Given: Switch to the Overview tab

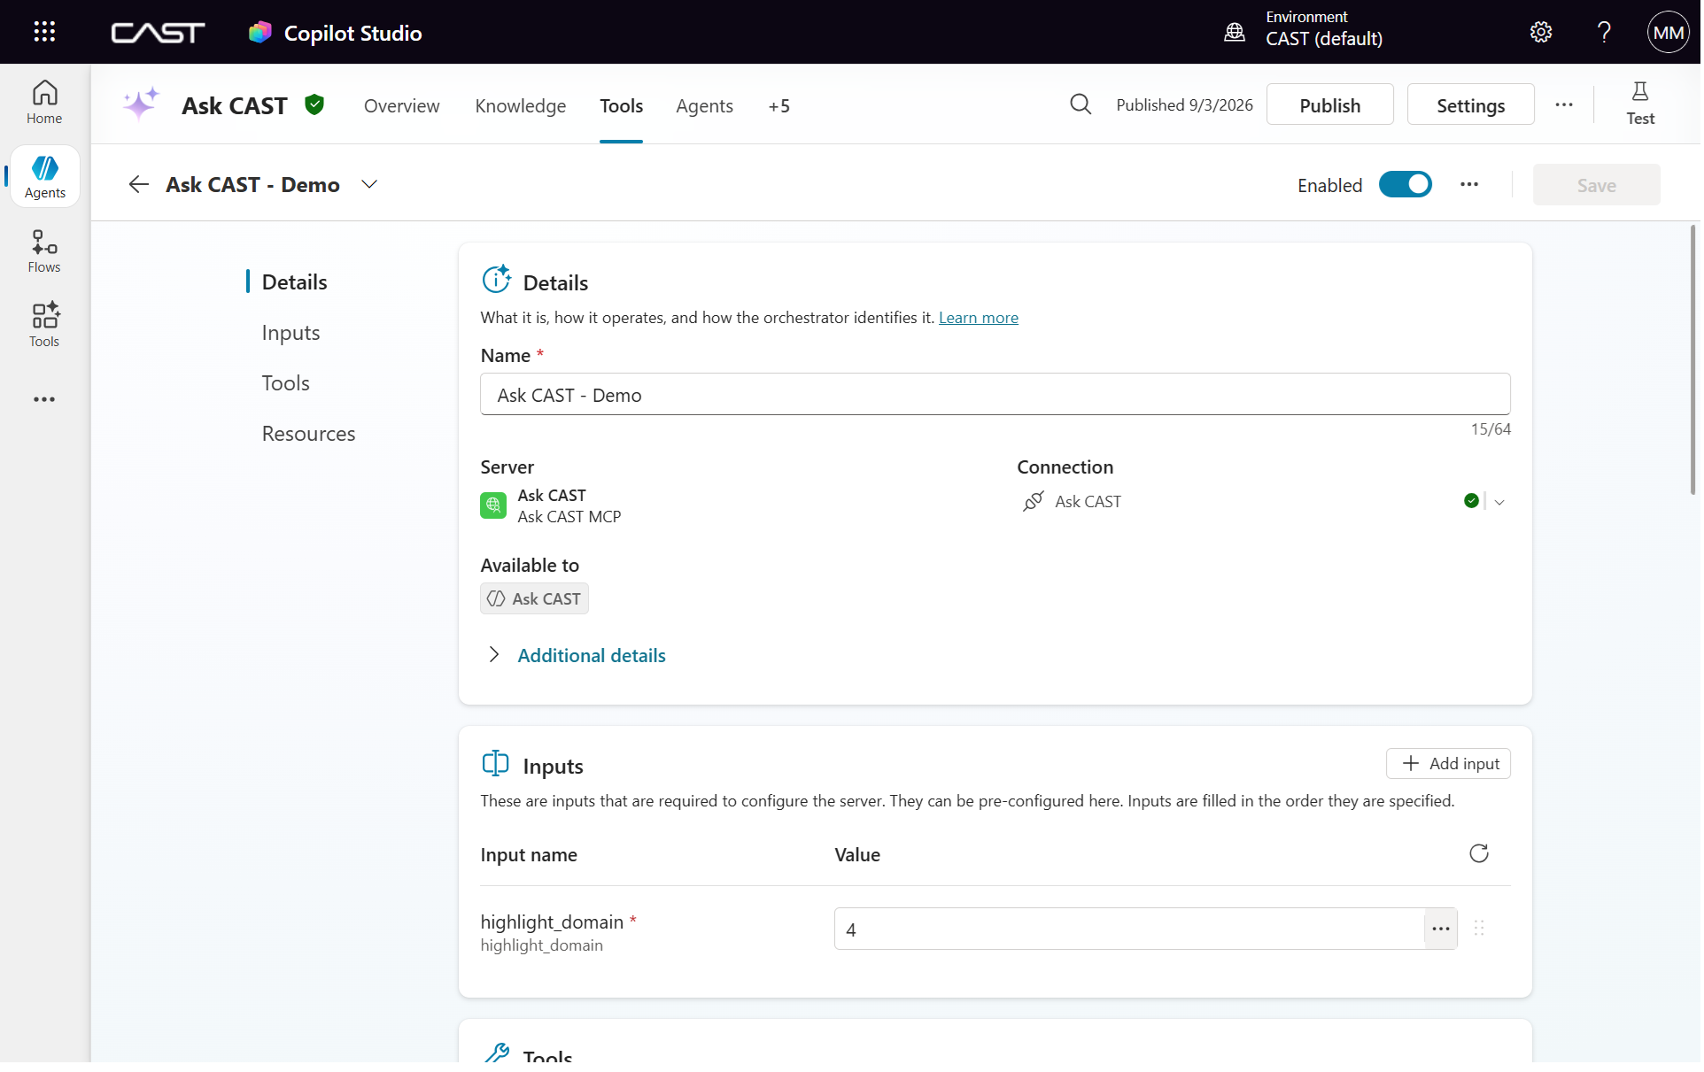Looking at the screenshot, I should tap(401, 106).
